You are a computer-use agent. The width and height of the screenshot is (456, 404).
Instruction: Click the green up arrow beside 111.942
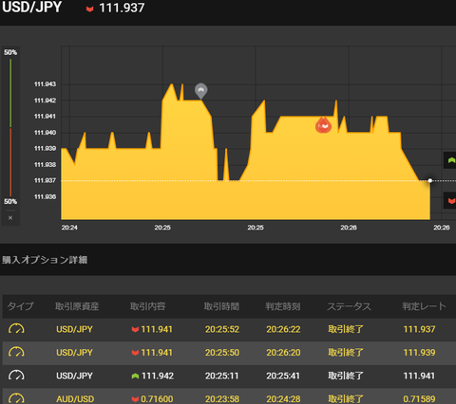point(135,376)
